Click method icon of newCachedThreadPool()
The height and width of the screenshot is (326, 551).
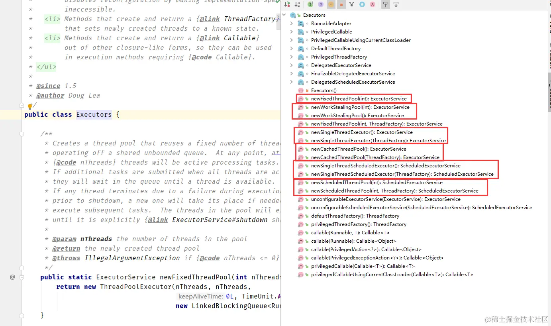301,149
